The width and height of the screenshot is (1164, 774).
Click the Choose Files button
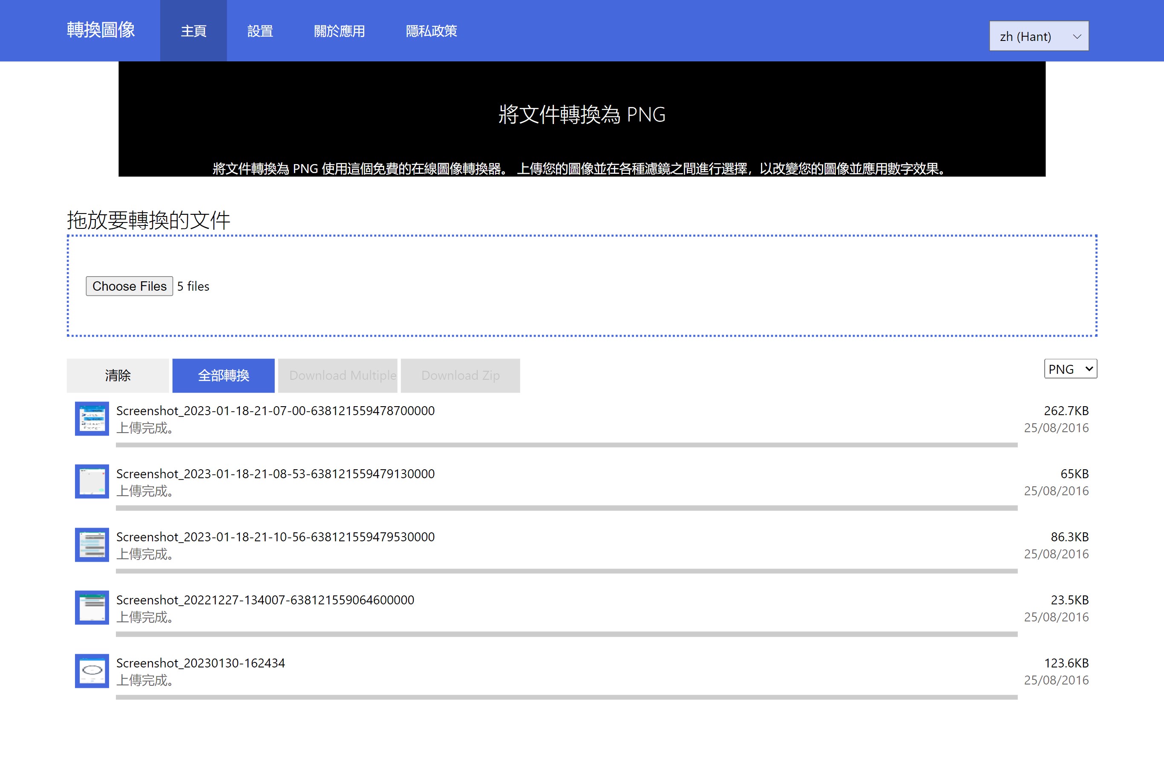tap(129, 286)
